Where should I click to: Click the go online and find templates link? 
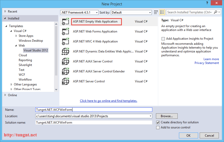coord(109,101)
